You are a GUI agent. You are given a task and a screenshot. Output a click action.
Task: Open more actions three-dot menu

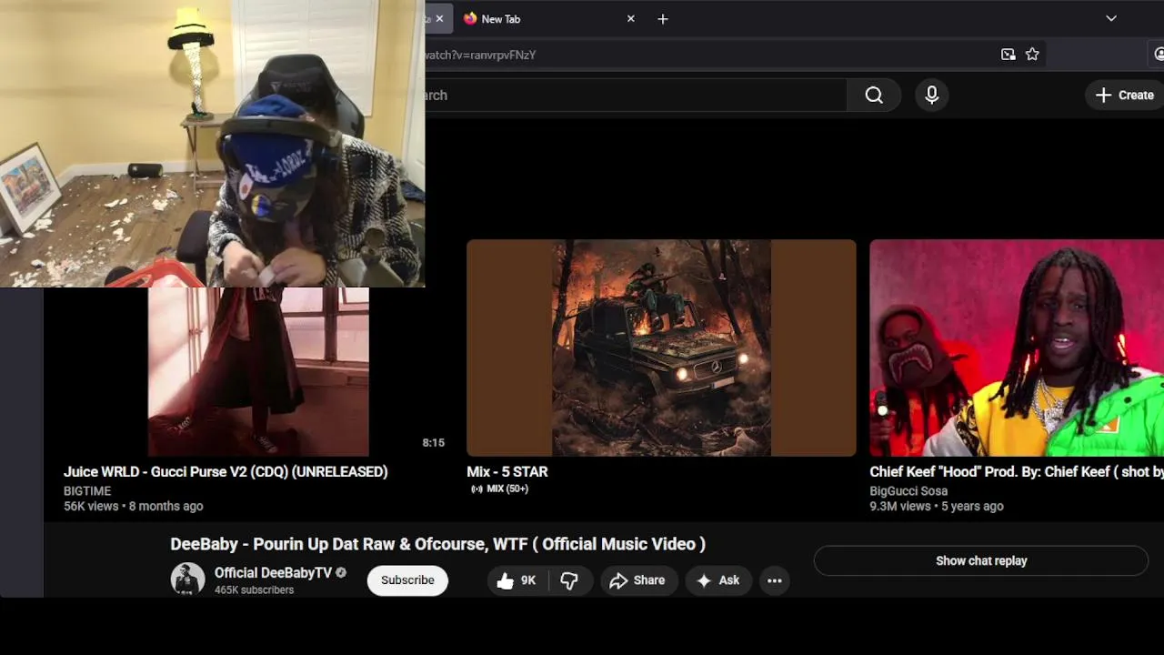pyautogui.click(x=775, y=580)
